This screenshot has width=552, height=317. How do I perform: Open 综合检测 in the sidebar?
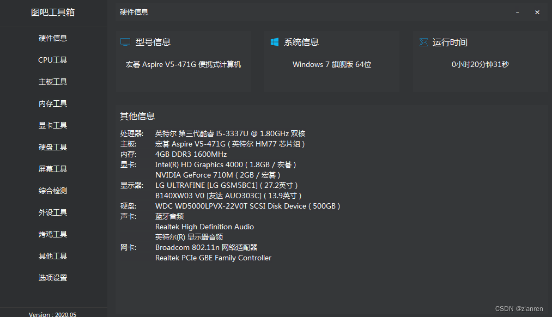pyautogui.click(x=53, y=191)
